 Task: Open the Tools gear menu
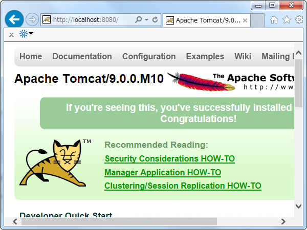pyautogui.click(x=299, y=19)
